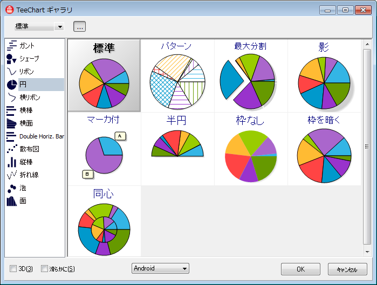Click the B marker on マーク付 chart
377x285 pixels.
[87, 174]
